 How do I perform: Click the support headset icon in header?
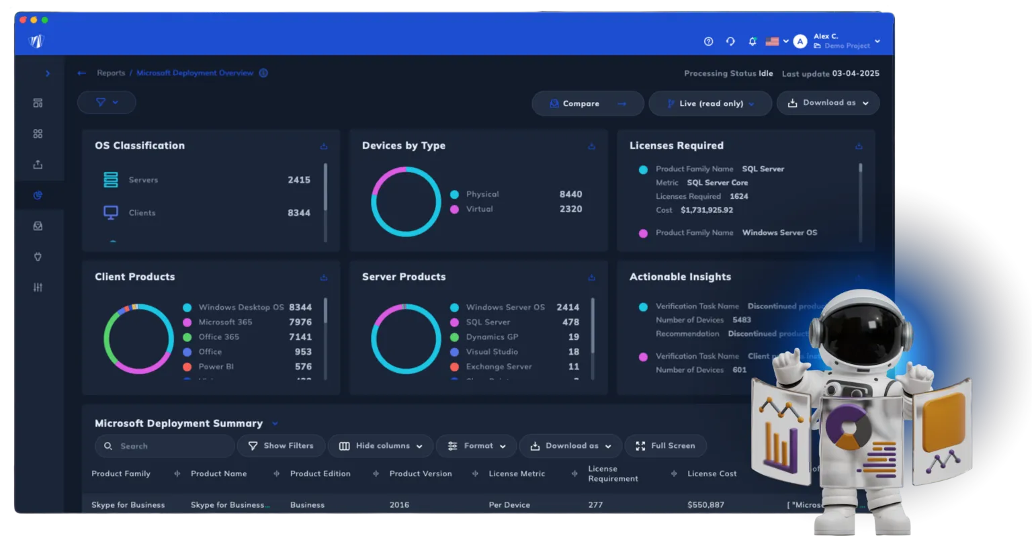click(730, 42)
